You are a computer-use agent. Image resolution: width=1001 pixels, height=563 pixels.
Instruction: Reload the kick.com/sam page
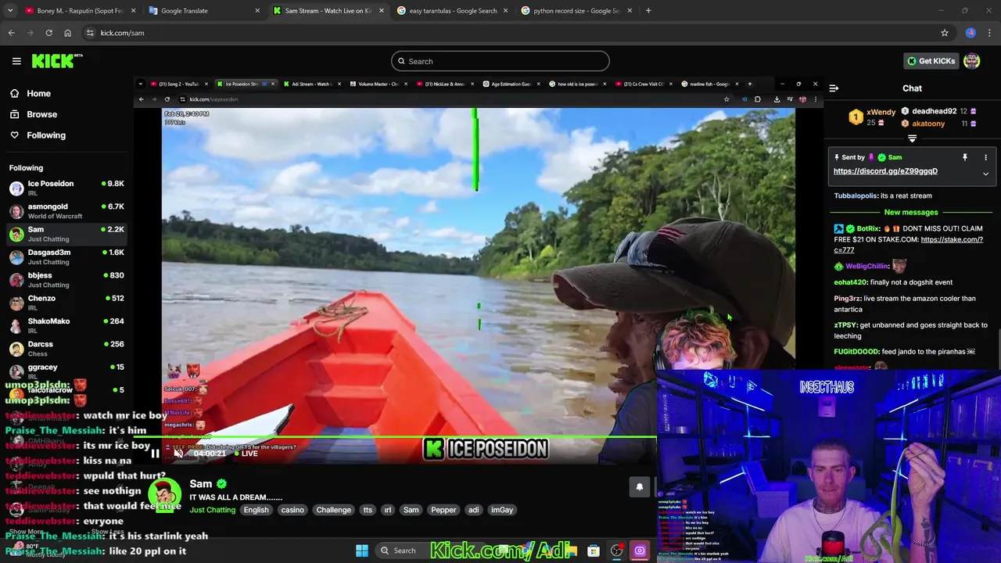coord(48,33)
